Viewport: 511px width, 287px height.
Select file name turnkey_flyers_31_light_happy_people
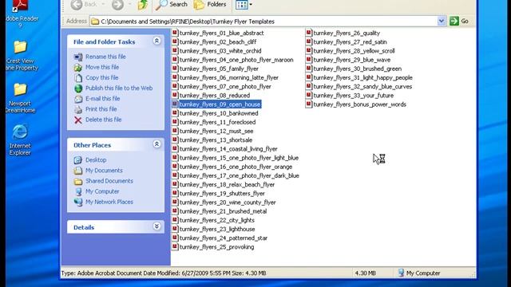point(362,78)
